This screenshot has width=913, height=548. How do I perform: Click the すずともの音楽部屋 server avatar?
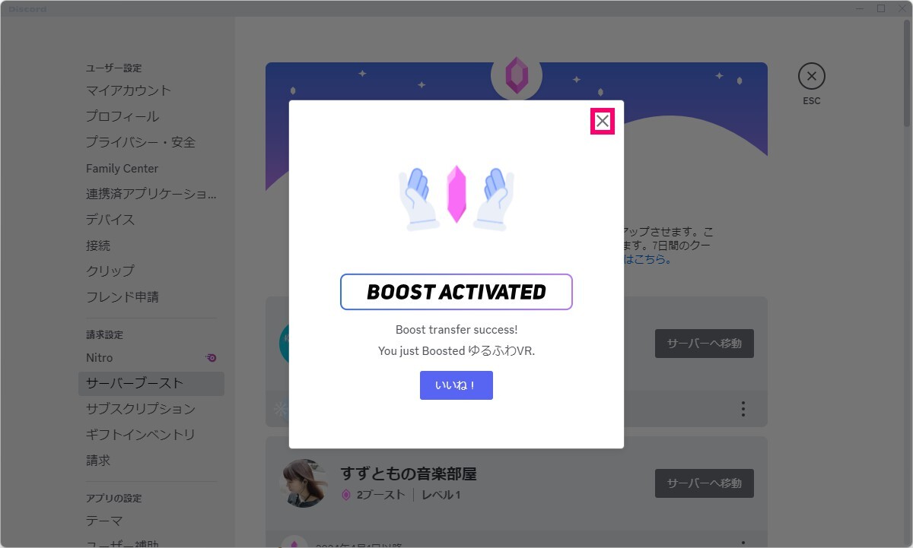tap(304, 483)
